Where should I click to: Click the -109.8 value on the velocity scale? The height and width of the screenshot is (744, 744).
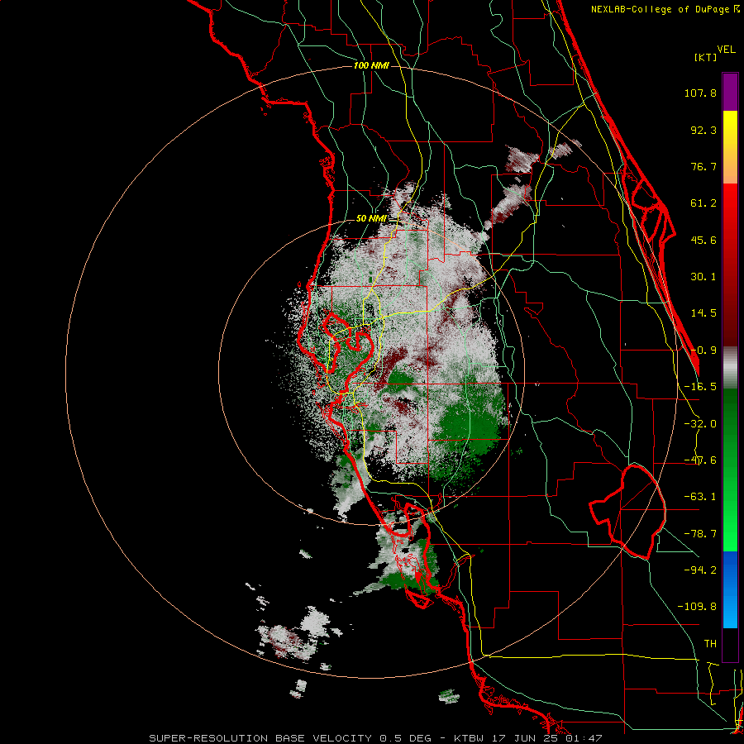tap(697, 607)
